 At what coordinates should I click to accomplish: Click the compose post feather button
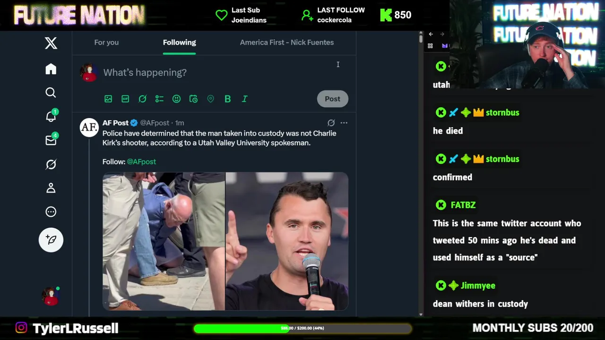click(51, 240)
